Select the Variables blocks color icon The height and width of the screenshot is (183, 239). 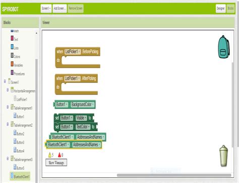pyautogui.click(x=12, y=64)
